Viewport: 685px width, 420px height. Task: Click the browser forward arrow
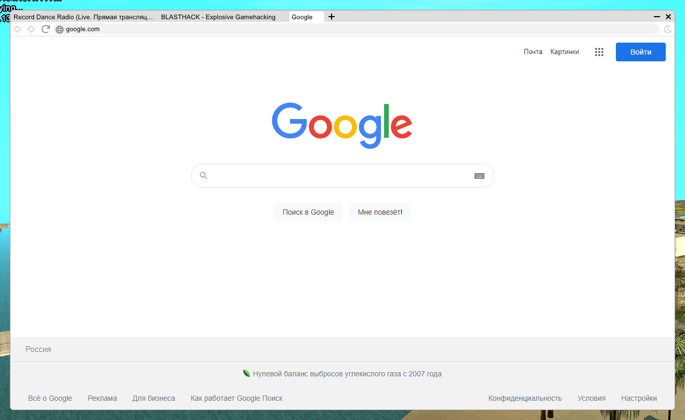pos(31,29)
